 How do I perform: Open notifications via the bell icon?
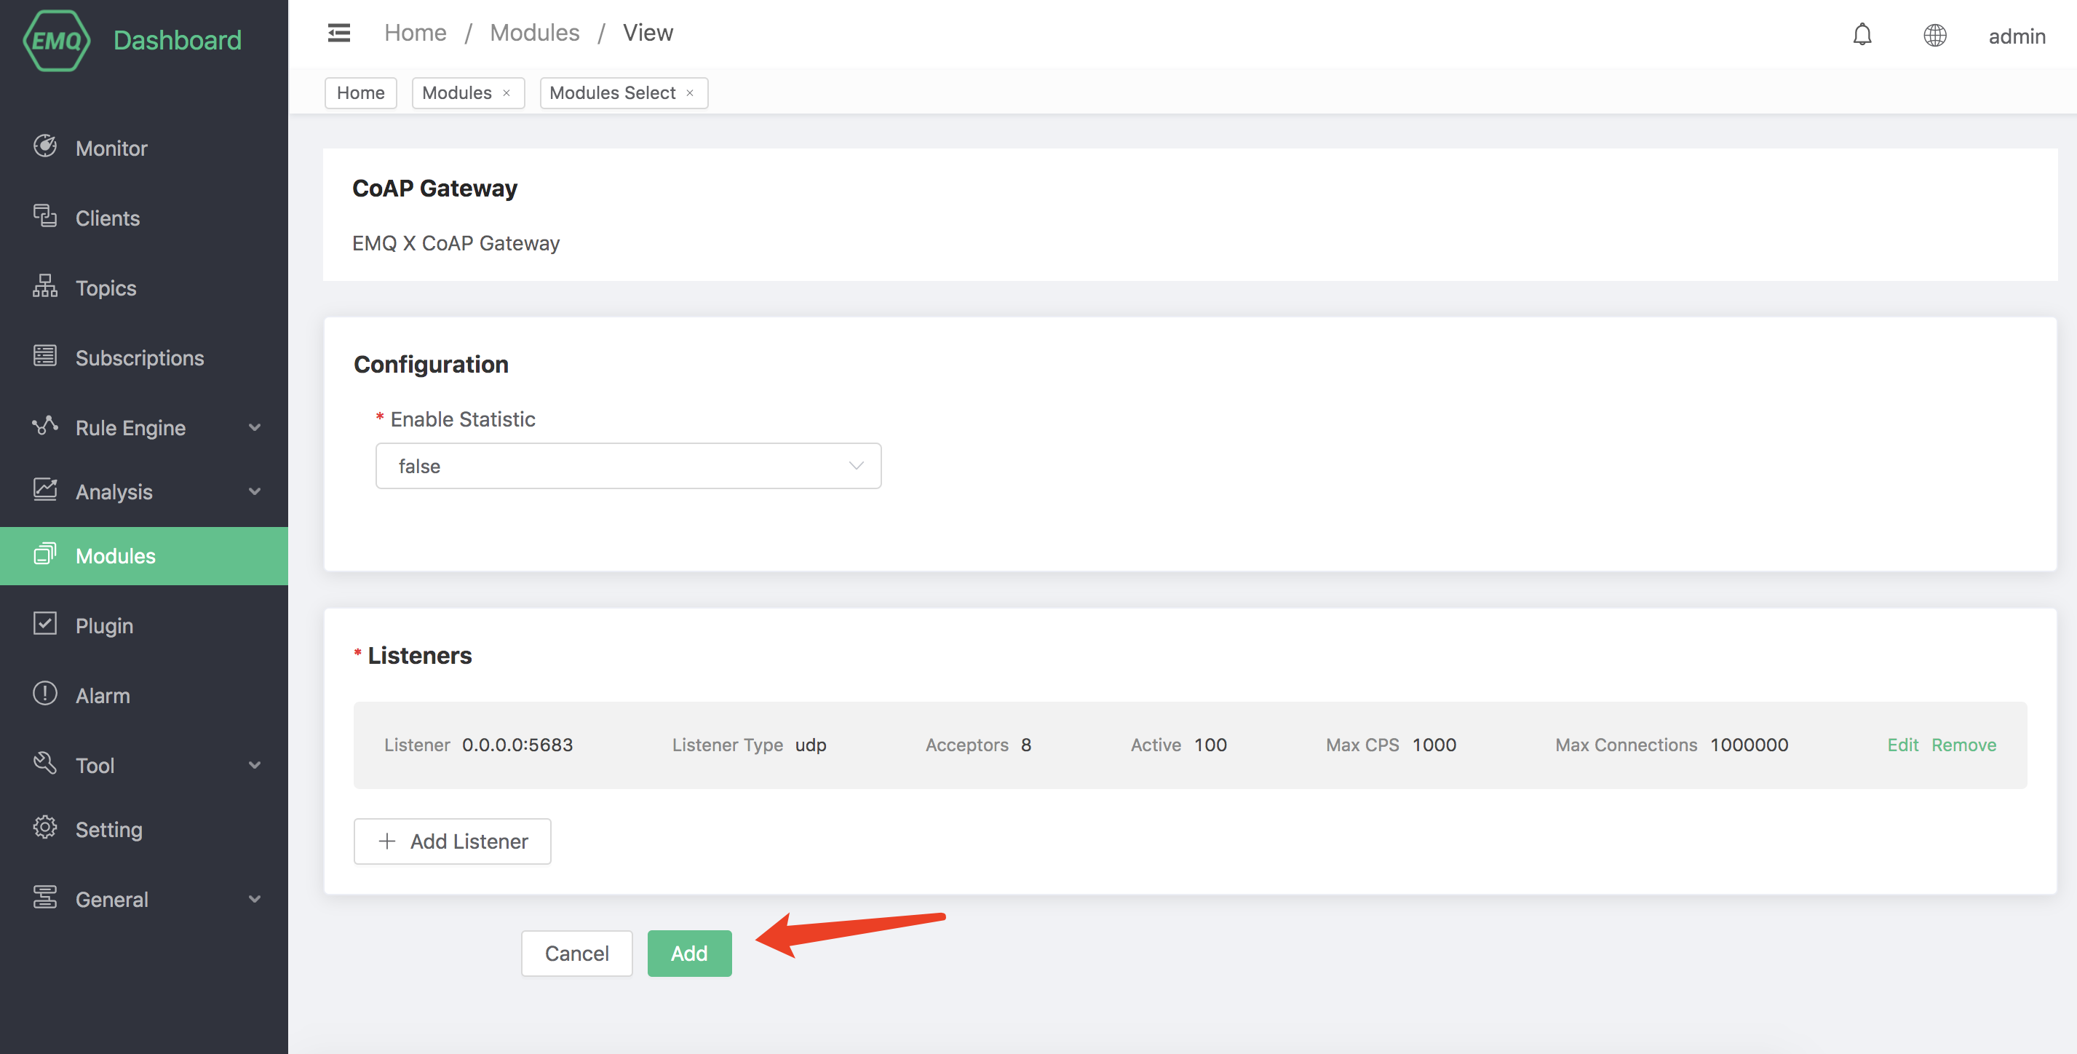click(1862, 35)
